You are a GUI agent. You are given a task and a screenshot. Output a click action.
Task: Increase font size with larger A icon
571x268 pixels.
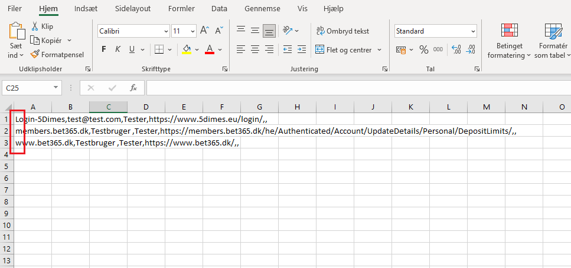click(x=205, y=31)
